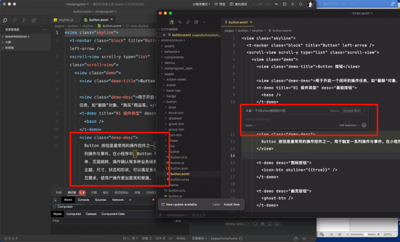This screenshot has height=242, width=400.
Task: Click the errors and warnings status indicator
Action: click(x=11, y=238)
